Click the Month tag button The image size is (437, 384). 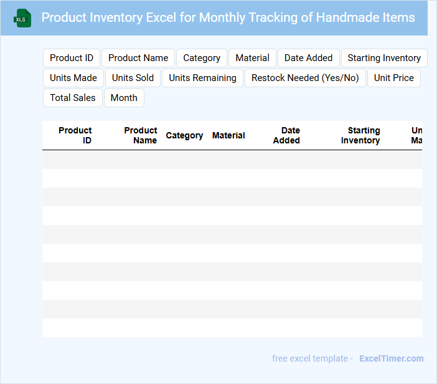[124, 98]
